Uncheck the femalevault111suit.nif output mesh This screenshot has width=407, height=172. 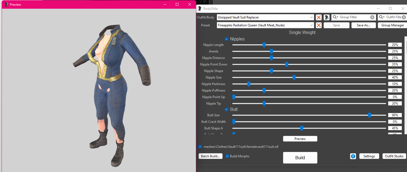200,146
